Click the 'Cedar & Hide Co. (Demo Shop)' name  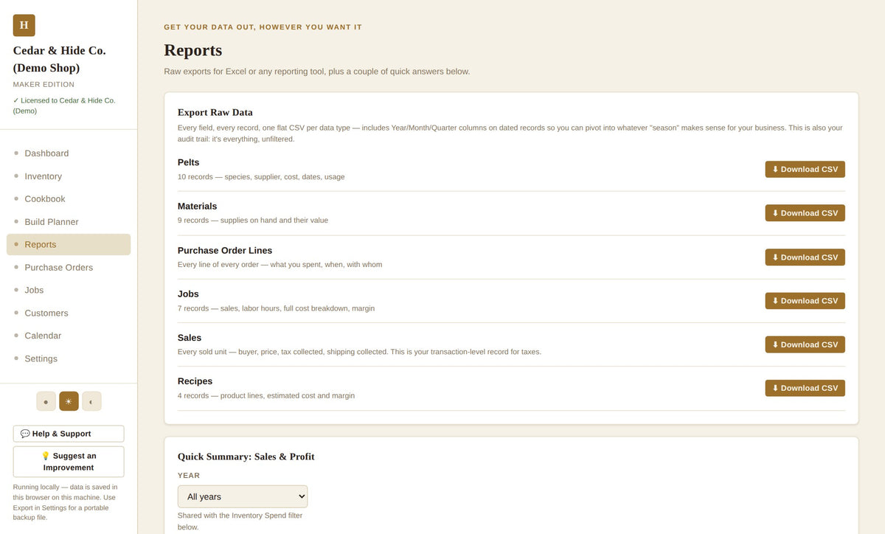60,59
